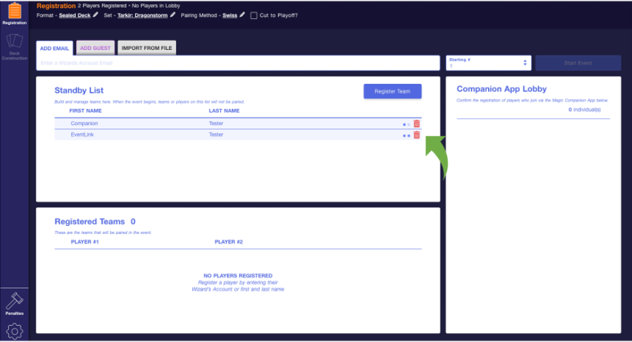The image size is (632, 342).
Task: Click the Swiss pairing method link
Action: tap(230, 16)
